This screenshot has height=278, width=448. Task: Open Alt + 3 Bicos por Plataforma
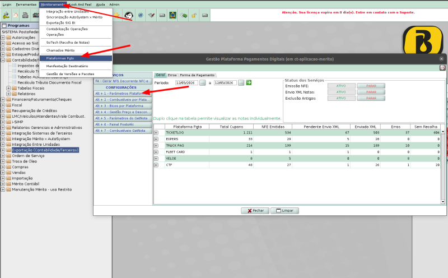(x=123, y=106)
